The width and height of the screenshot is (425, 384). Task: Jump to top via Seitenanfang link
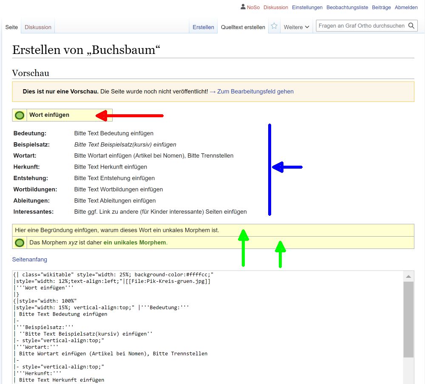point(30,259)
